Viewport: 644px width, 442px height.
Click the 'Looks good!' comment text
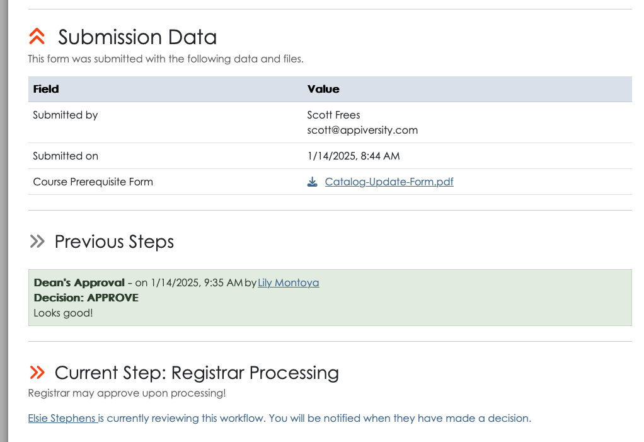coord(63,313)
